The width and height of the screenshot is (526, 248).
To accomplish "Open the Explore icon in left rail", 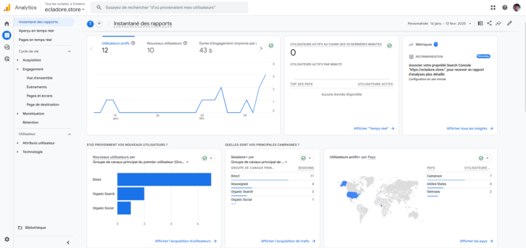I will pyautogui.click(x=7, y=47).
